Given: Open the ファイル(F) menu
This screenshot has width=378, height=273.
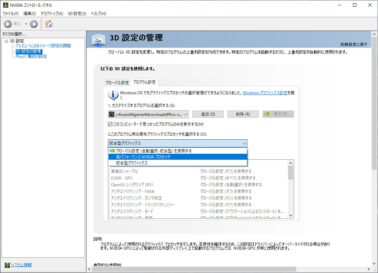Looking at the screenshot, I should (x=10, y=13).
